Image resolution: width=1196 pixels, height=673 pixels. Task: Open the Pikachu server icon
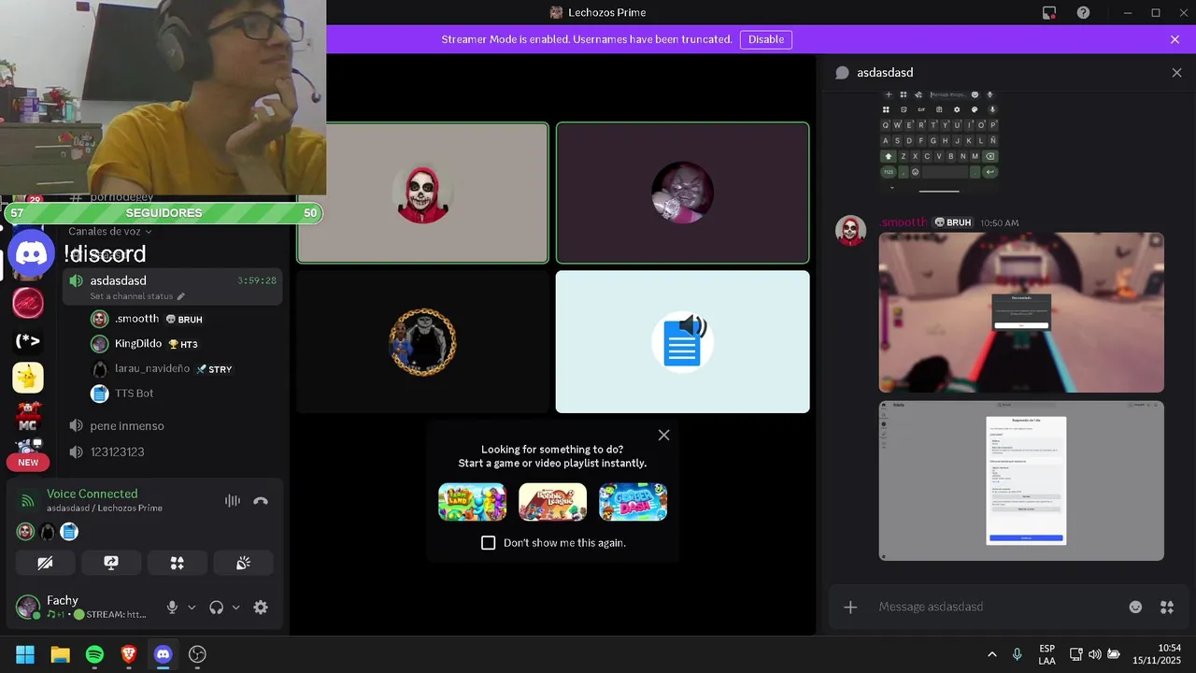(28, 378)
